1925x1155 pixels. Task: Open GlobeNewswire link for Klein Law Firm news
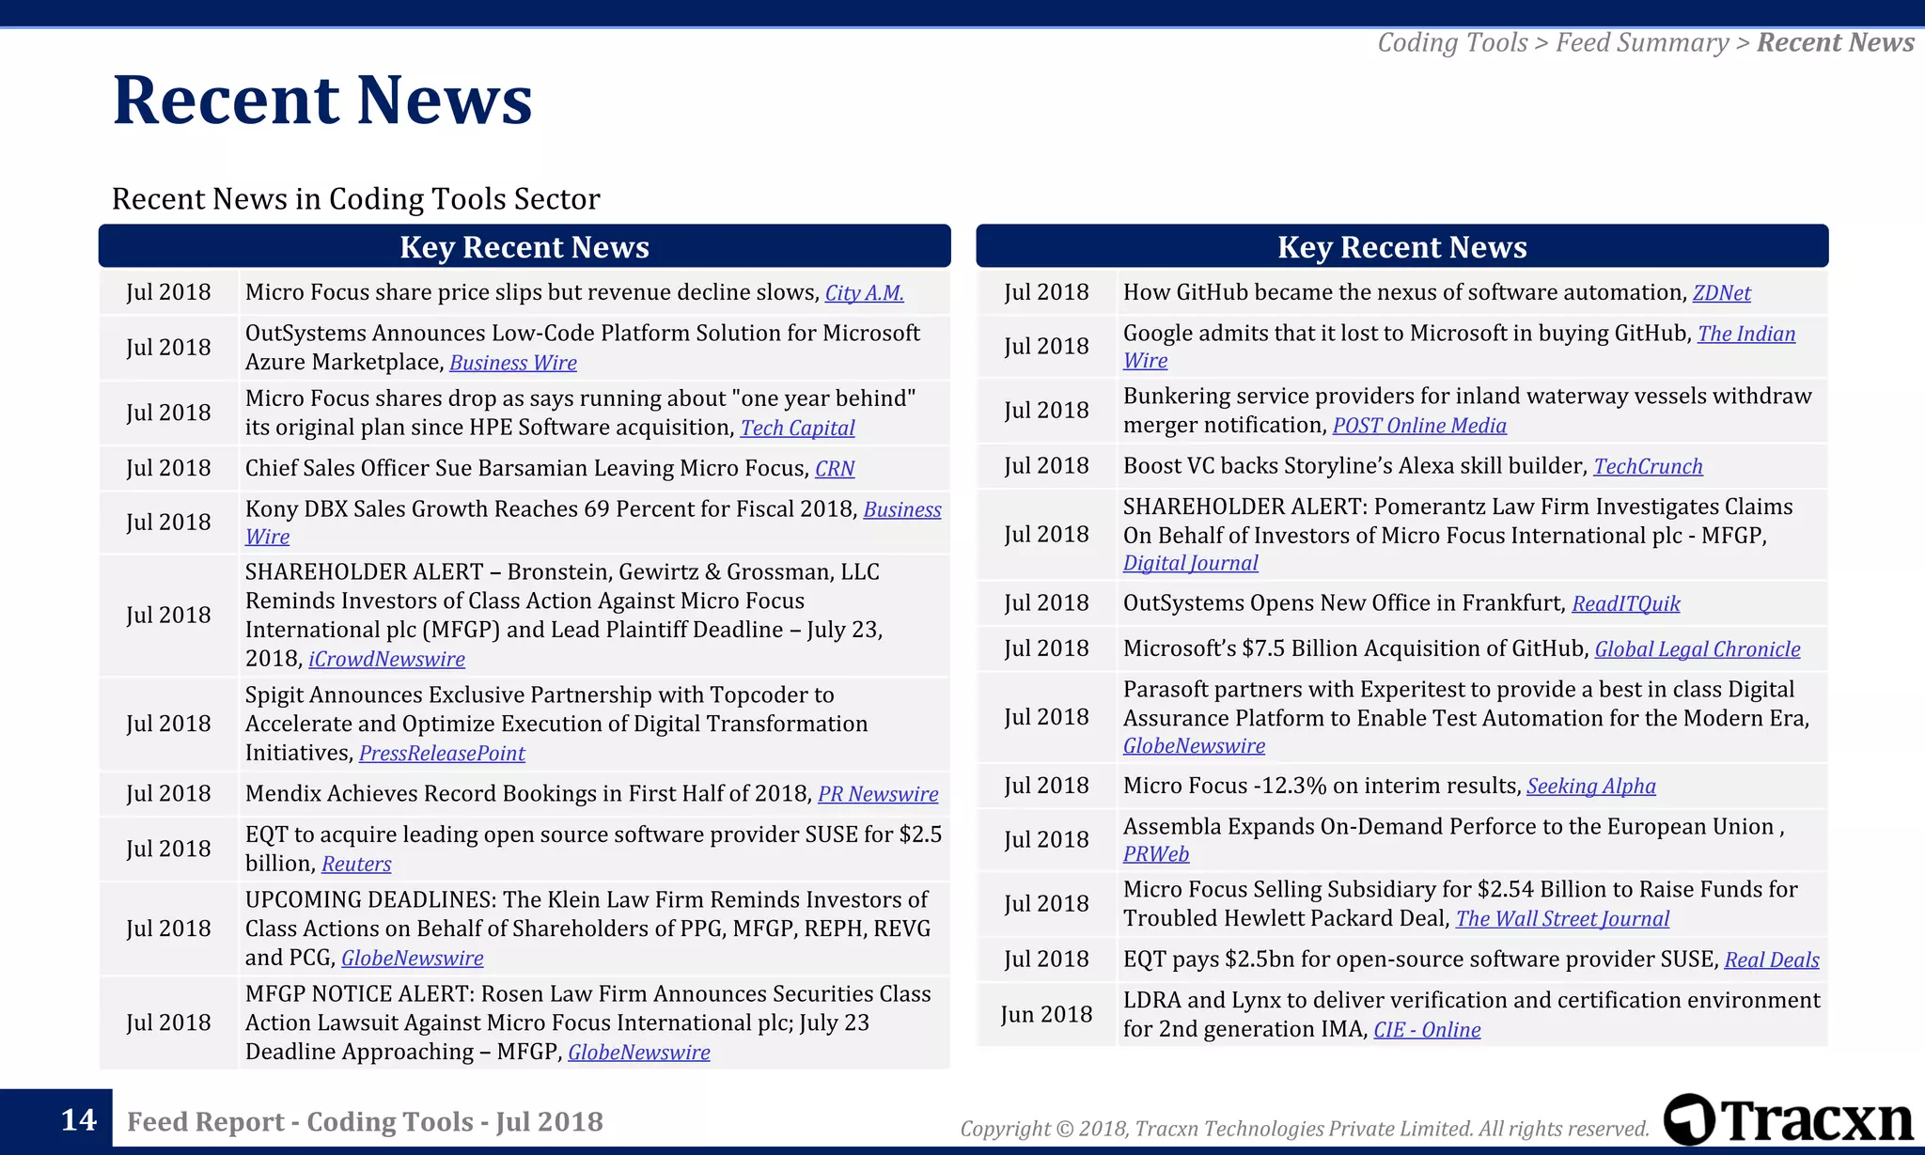click(x=412, y=959)
